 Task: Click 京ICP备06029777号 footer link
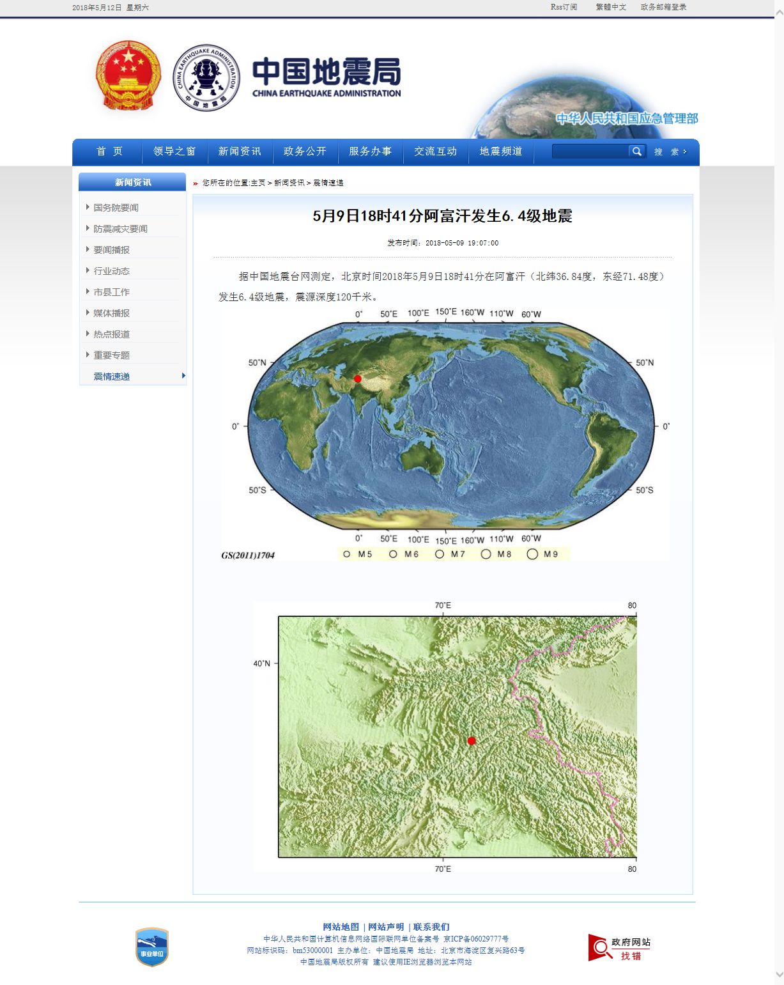(x=476, y=939)
